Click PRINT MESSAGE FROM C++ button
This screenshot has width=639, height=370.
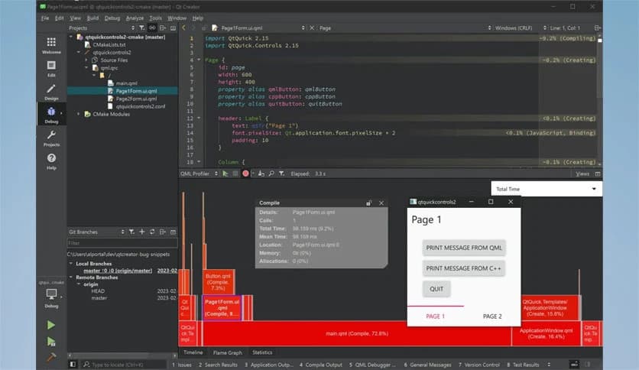[x=464, y=268]
